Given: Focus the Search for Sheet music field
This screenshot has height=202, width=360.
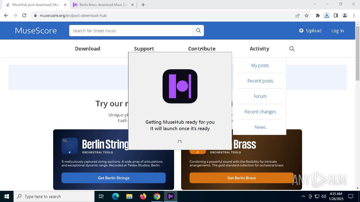Looking at the screenshot, I should pyautogui.click(x=131, y=31).
